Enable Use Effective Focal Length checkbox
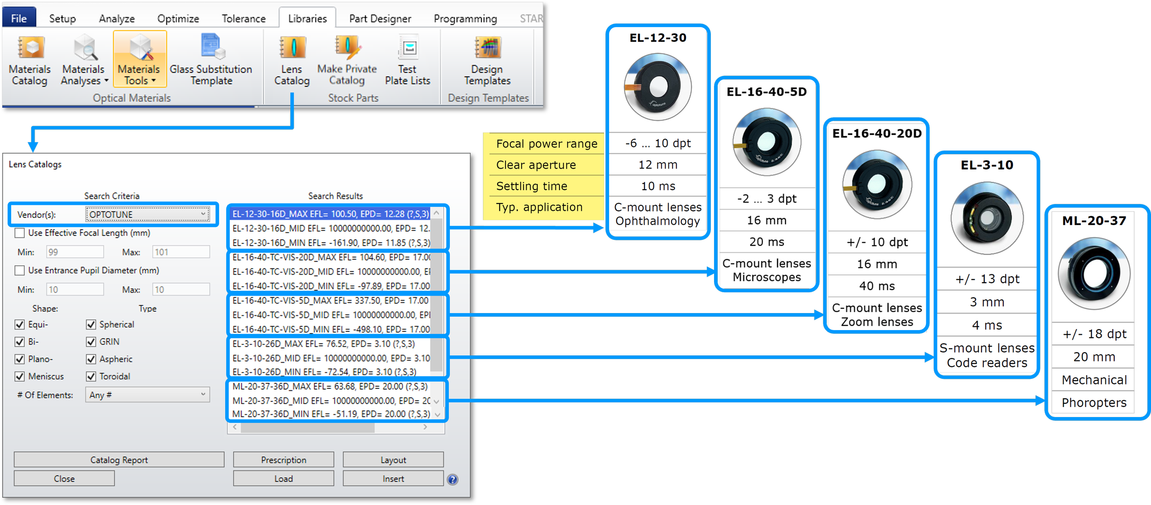Viewport: 1151px width, 505px height. 20,233
